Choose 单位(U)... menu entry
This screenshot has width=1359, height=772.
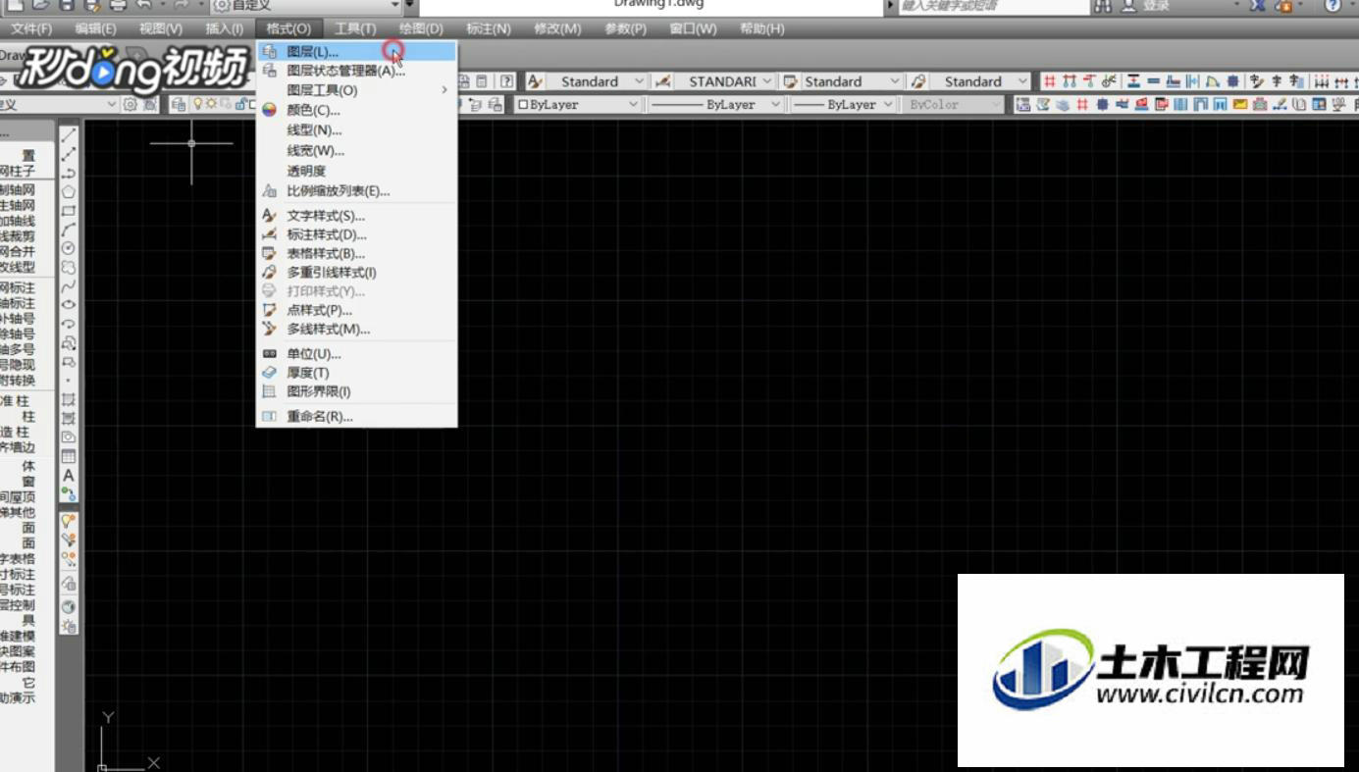pos(357,354)
